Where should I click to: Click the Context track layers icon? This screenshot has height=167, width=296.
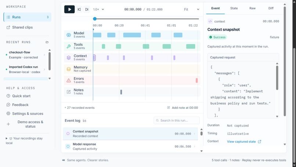point(69,57)
